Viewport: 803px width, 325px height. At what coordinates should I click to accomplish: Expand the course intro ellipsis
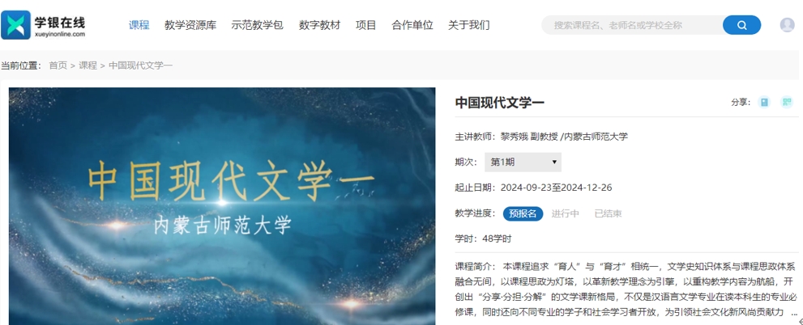[794, 312]
